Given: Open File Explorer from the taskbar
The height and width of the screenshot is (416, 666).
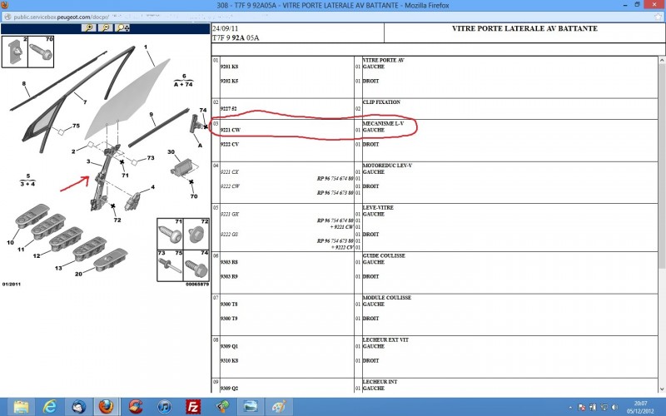Looking at the screenshot, I should 21,406.
